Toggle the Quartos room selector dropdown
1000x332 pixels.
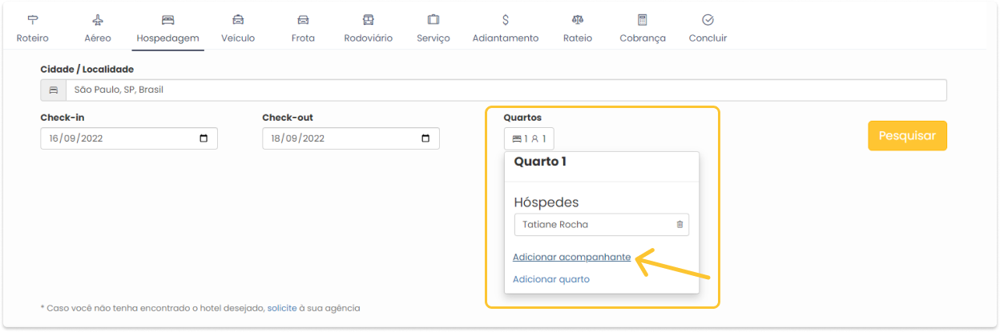pos(529,138)
